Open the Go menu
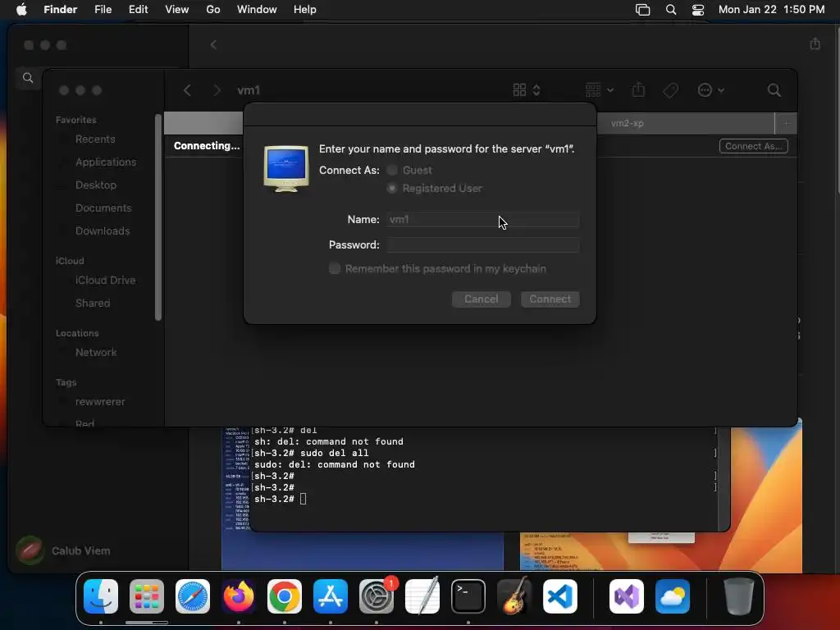 point(213,10)
